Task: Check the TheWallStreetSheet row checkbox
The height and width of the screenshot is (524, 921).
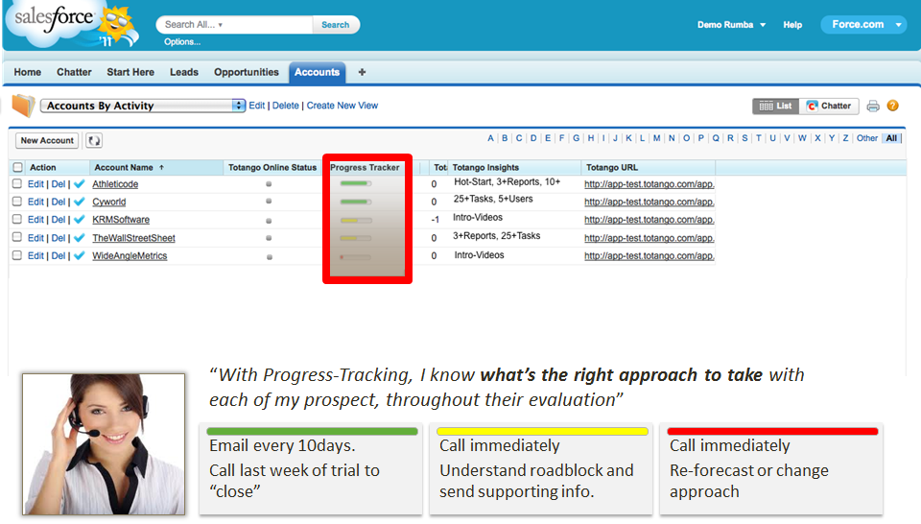Action: [x=17, y=237]
